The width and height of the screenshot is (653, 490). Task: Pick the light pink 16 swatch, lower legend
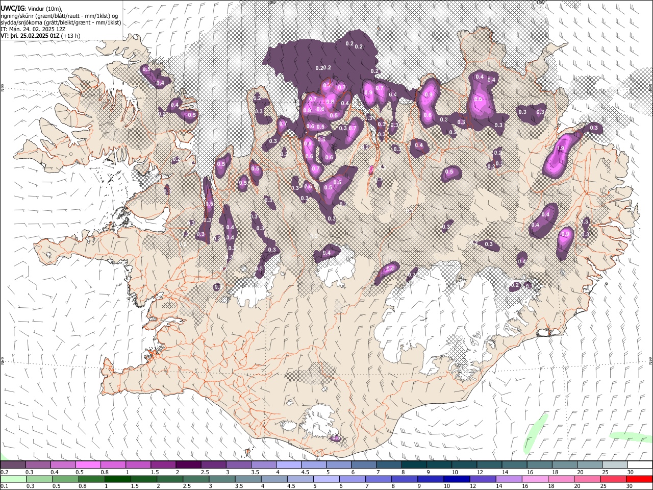pyautogui.click(x=535, y=479)
